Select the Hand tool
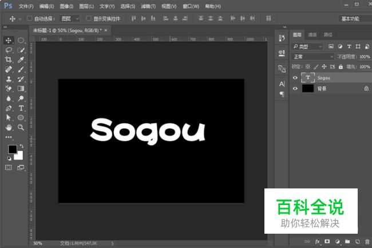The height and width of the screenshot is (248, 372). click(9, 128)
